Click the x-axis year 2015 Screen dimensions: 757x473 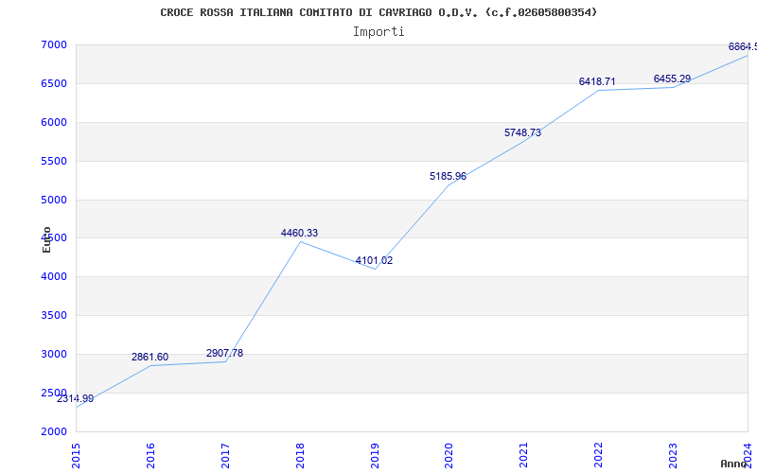coord(76,456)
